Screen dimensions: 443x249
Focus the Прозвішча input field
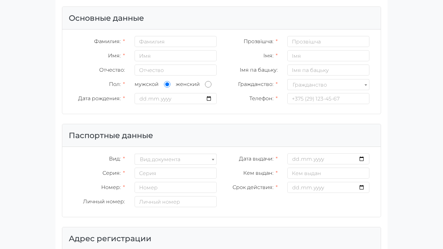click(328, 41)
